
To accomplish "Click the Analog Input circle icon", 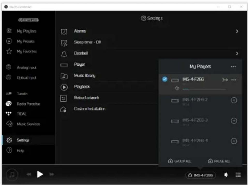I will tap(9, 67).
